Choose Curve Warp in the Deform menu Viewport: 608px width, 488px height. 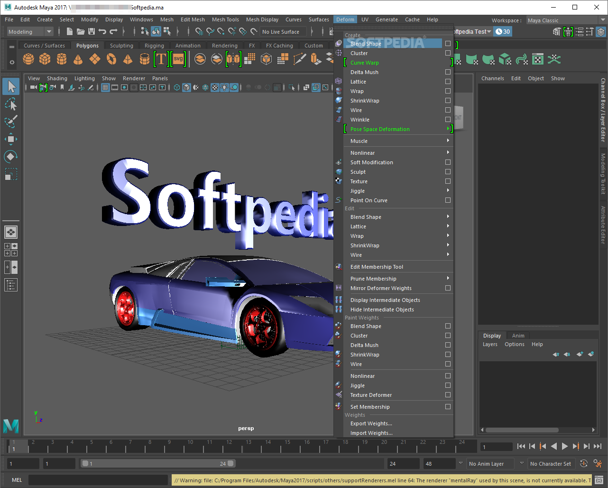[x=364, y=63]
